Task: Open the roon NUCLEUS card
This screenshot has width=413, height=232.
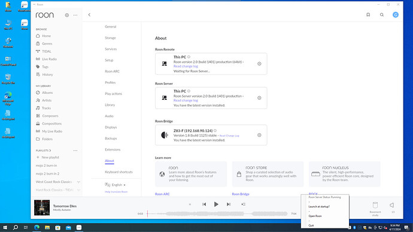Action: coord(345,174)
